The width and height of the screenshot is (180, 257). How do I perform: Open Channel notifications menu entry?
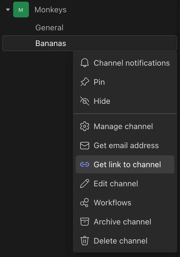tap(125, 63)
